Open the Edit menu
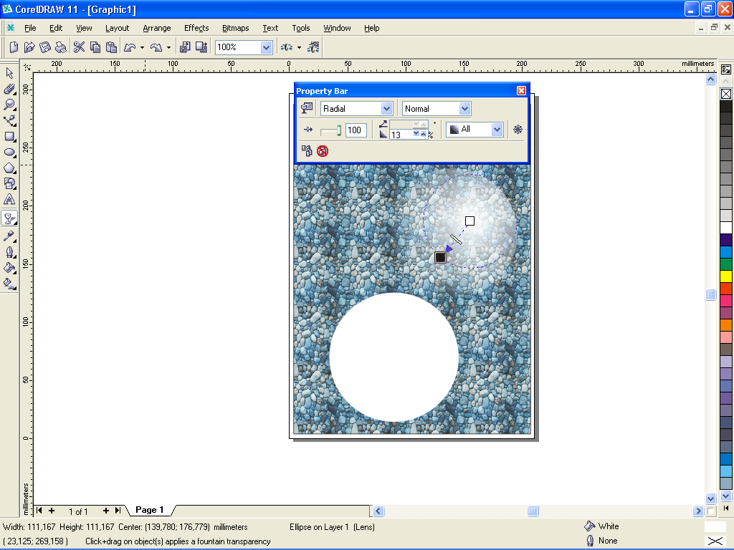Viewport: 734px width, 550px height. point(56,28)
